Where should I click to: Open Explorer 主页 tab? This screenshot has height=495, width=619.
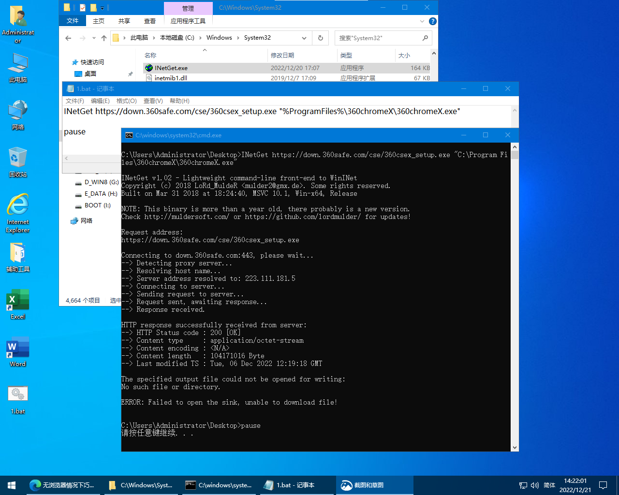click(99, 21)
